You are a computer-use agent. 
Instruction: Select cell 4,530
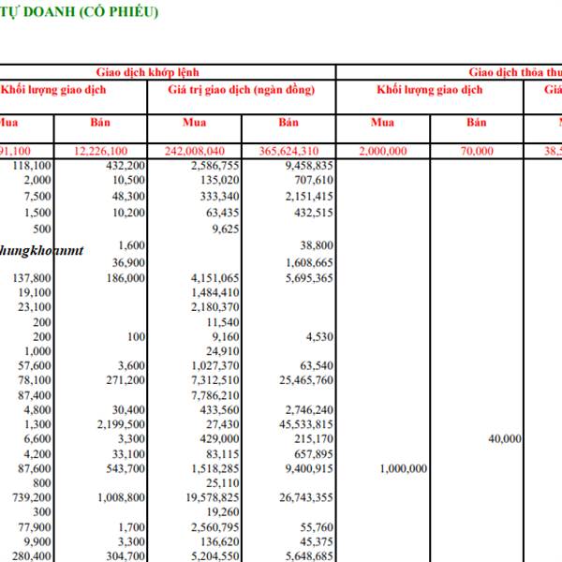click(x=319, y=337)
